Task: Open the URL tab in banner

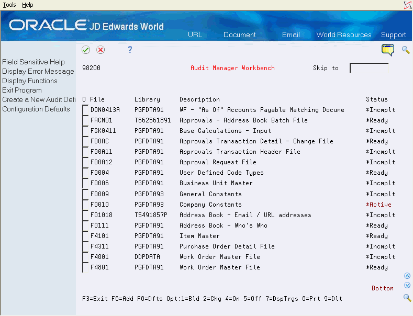Action: click(195, 35)
